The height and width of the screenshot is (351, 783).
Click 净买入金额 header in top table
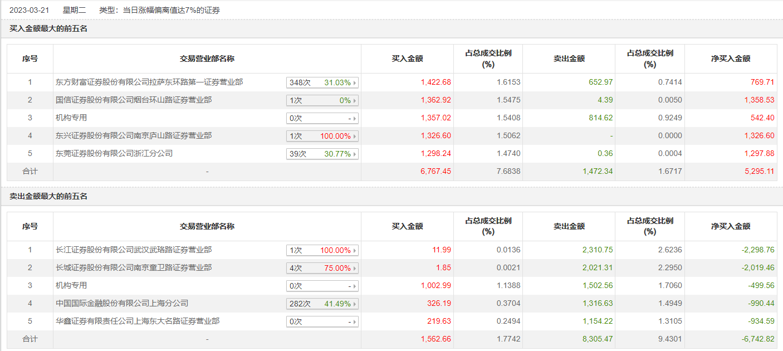coord(731,58)
